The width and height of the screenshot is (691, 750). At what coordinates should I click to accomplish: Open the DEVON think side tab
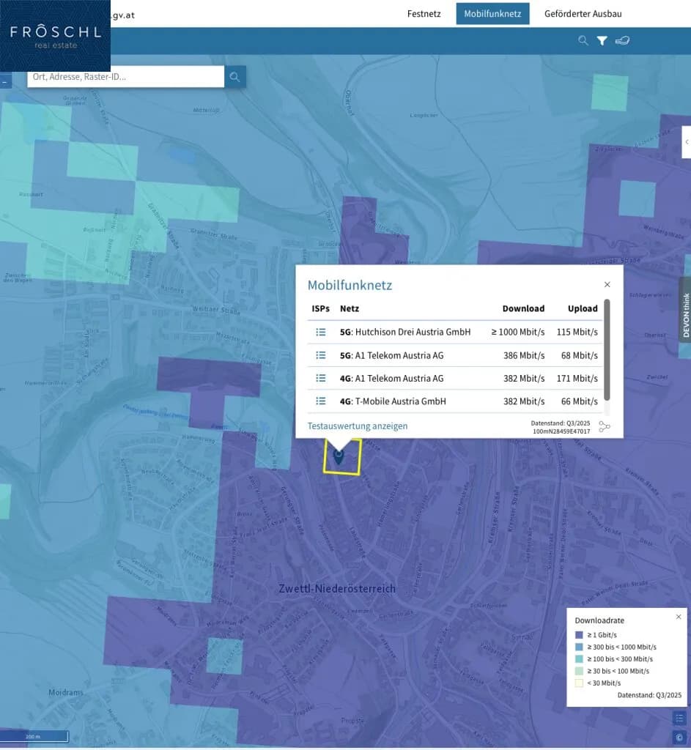[685, 310]
